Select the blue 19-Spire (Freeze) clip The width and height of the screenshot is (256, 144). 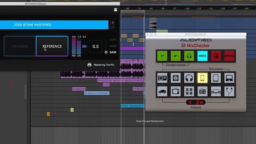click(x=97, y=93)
